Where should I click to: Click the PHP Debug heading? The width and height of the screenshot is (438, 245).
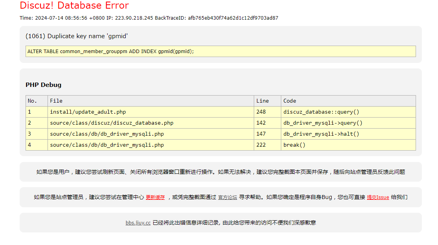[43, 85]
